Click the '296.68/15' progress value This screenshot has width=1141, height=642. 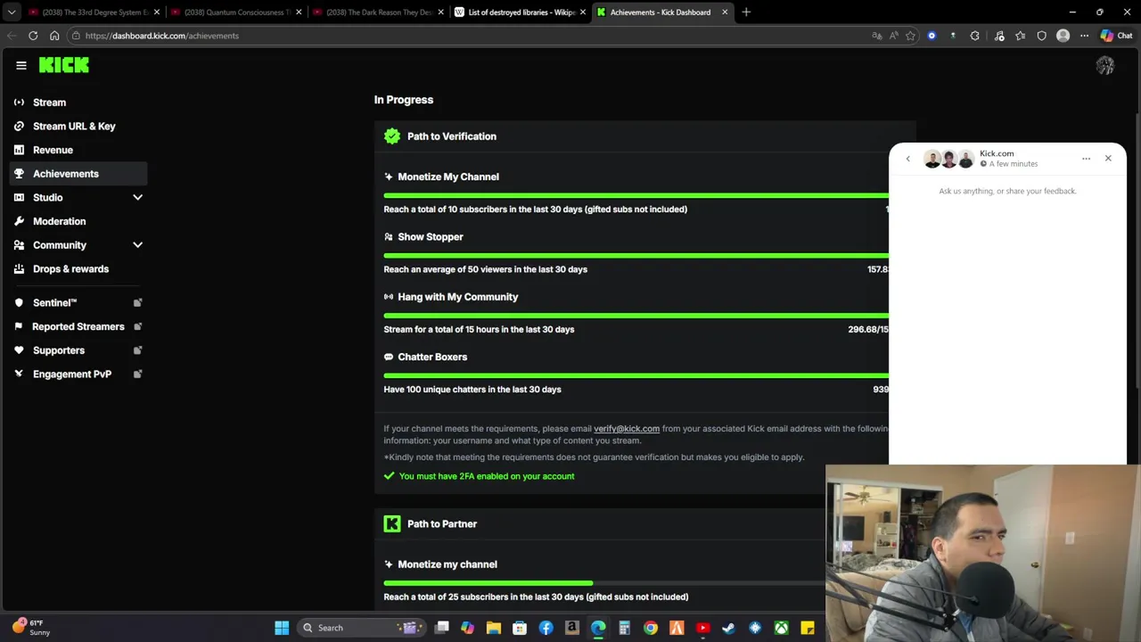[x=868, y=329]
